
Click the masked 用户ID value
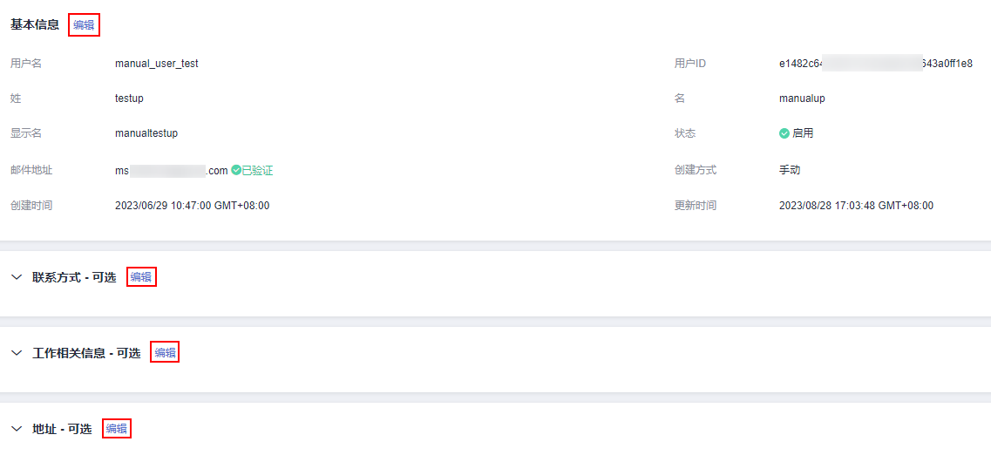click(875, 64)
